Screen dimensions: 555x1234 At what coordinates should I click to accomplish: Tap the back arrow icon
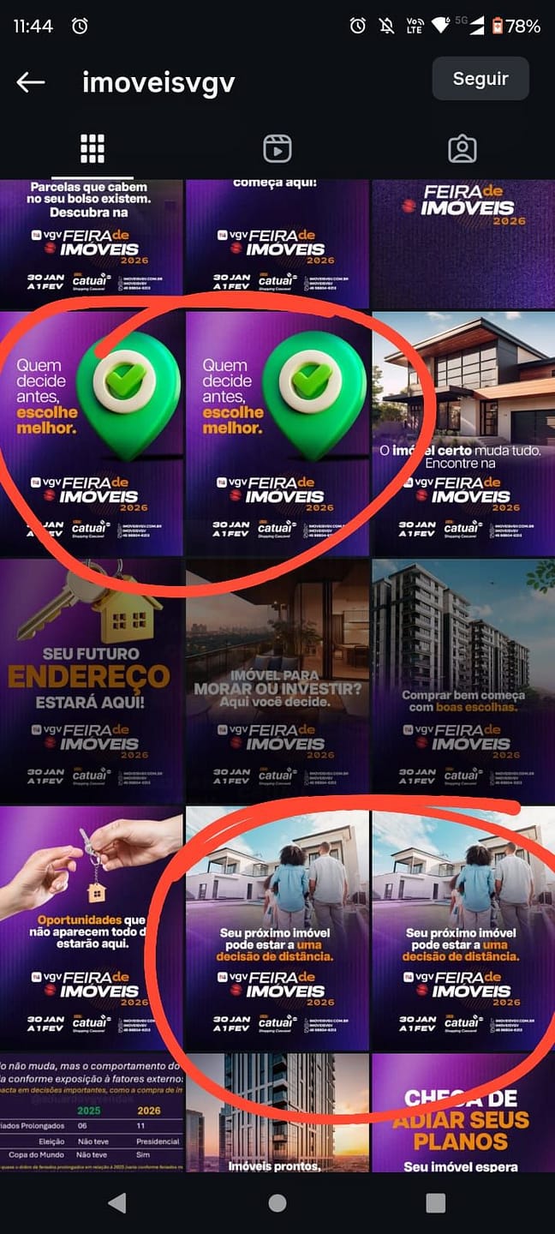pos(31,81)
